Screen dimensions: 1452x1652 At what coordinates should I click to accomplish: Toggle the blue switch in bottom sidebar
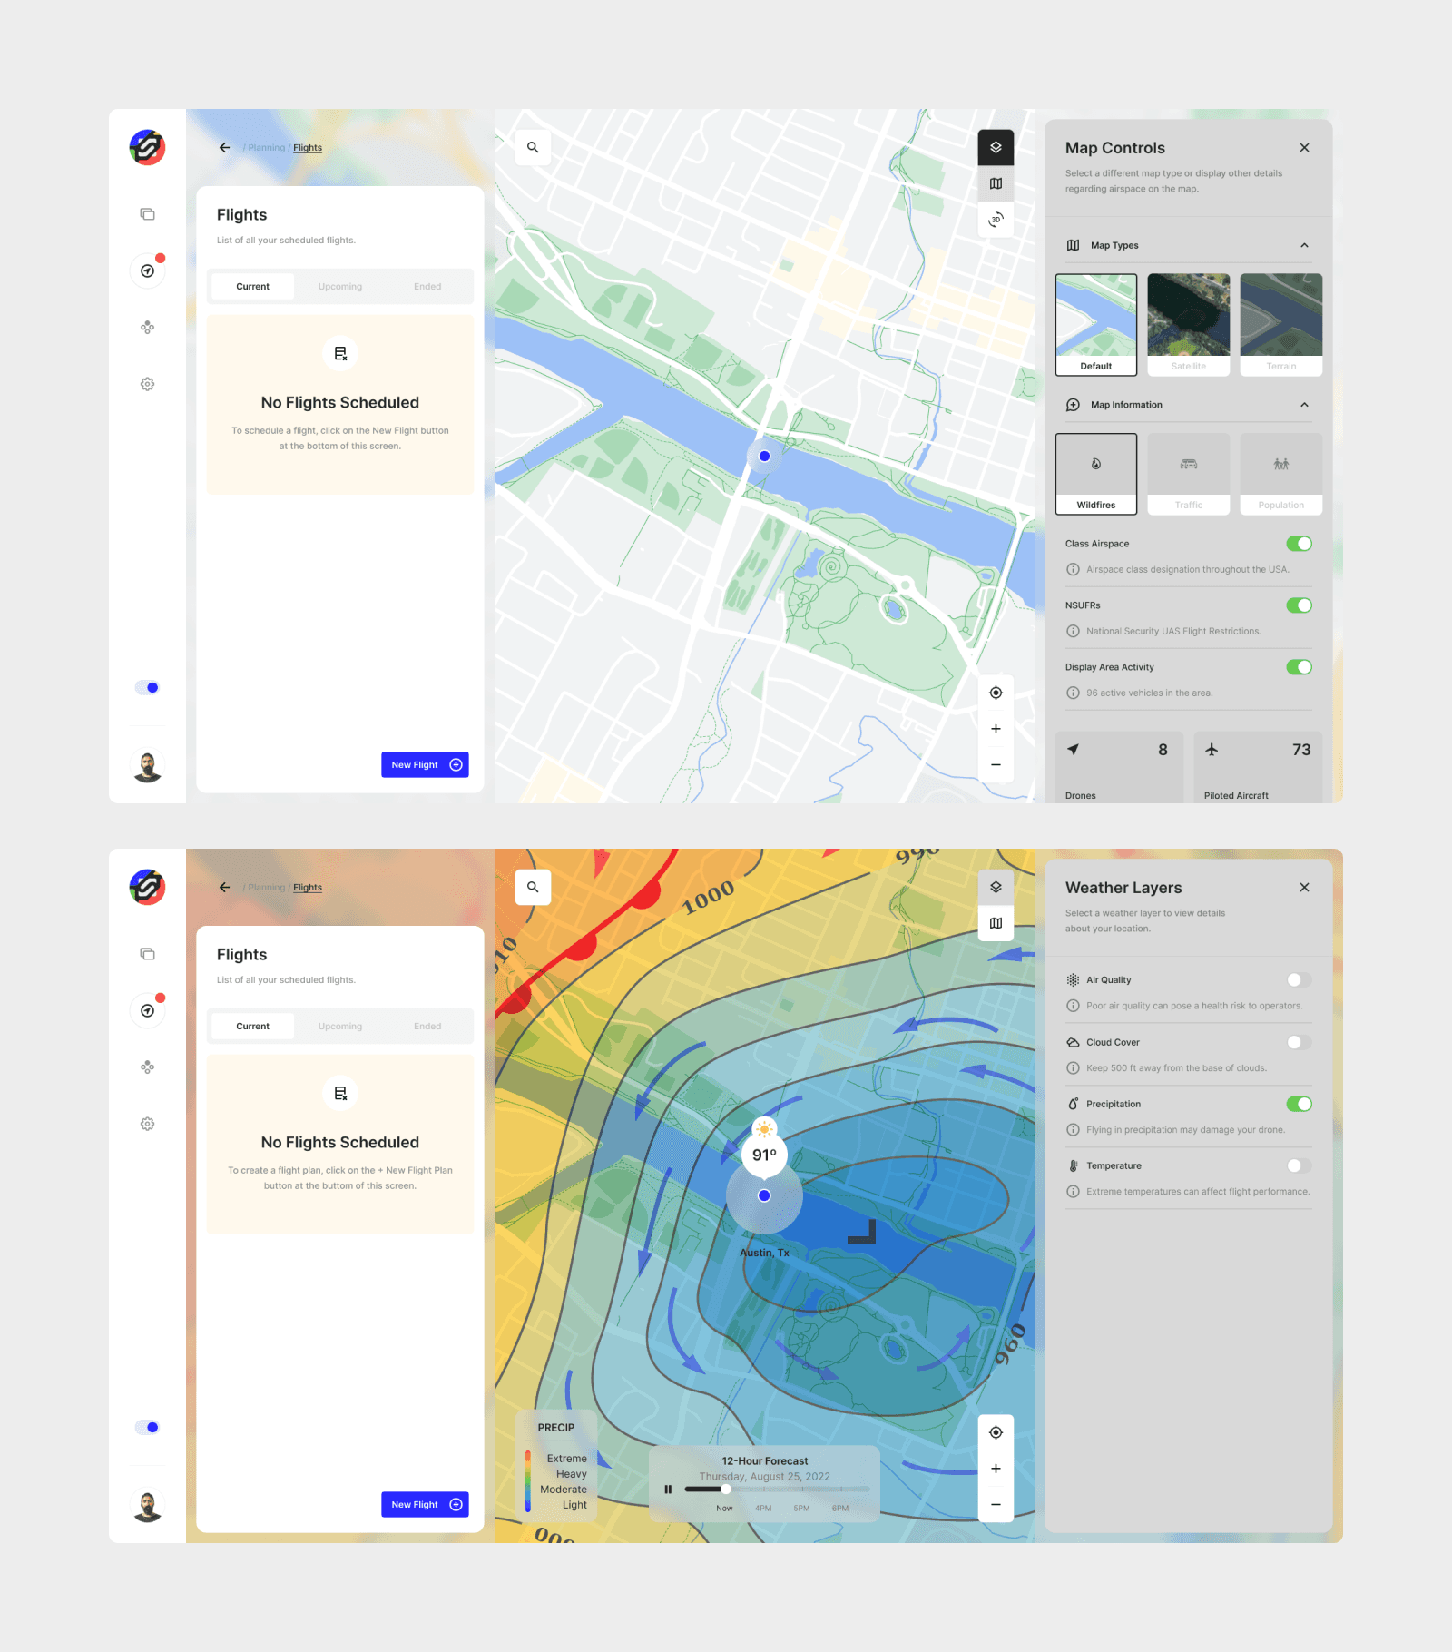[147, 1427]
